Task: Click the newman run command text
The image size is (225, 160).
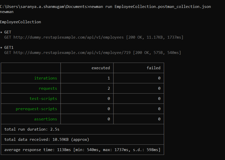Action: 150,7
